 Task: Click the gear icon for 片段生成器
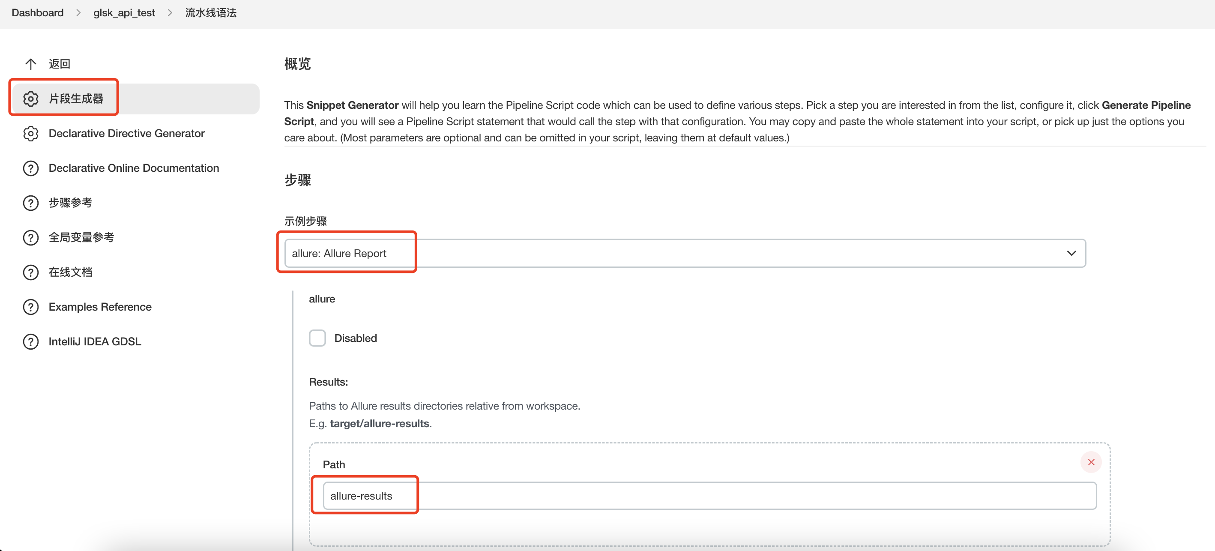(x=31, y=99)
